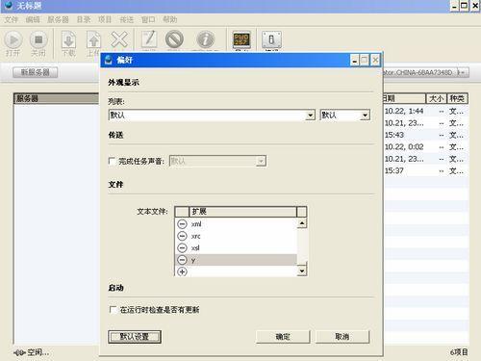
Task: Select the xrc extension row
Action: (x=236, y=236)
